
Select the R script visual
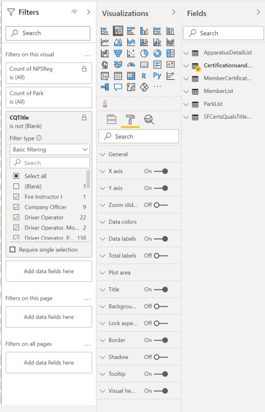144,76
